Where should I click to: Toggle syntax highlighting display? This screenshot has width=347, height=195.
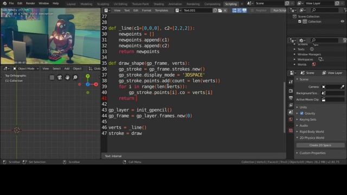pos(245,10)
